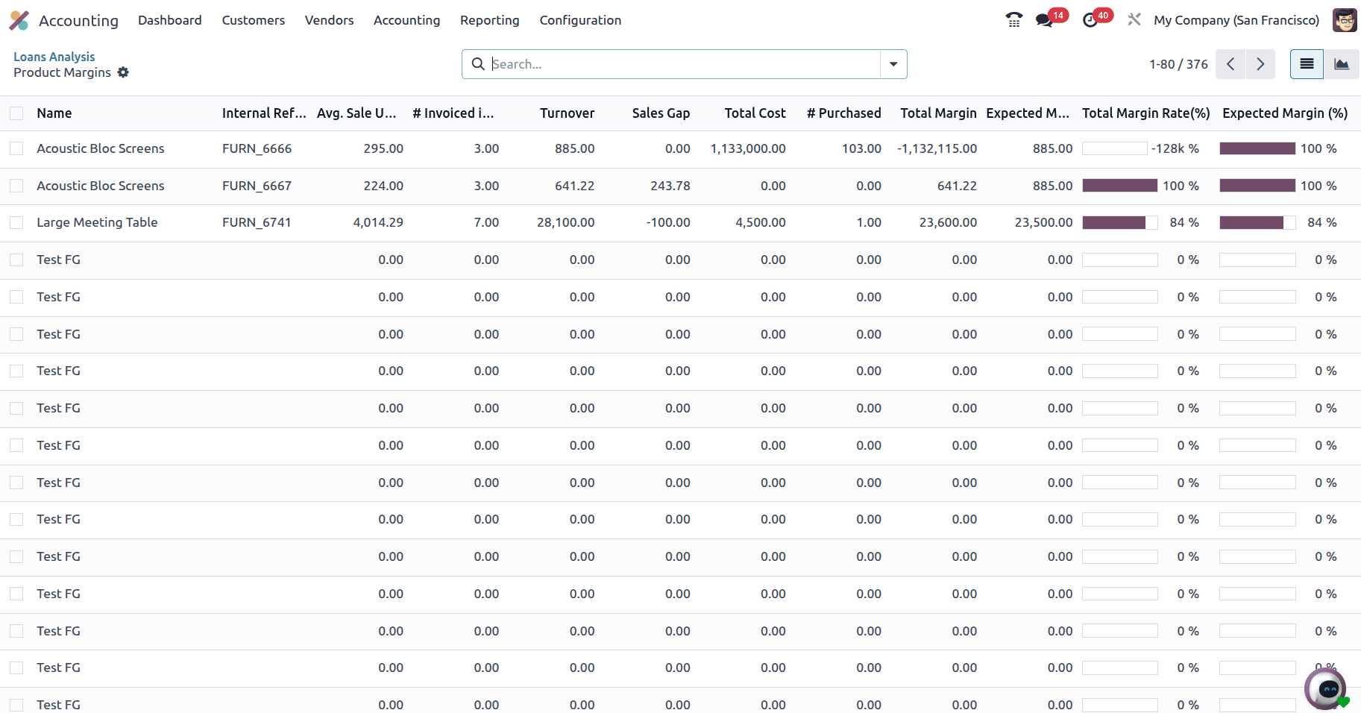Open Product Margins action gear menu

click(x=123, y=72)
